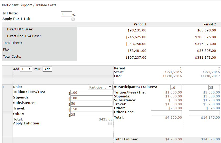
Task: Click the Period 1 Total Costs value
Action: tap(136, 58)
